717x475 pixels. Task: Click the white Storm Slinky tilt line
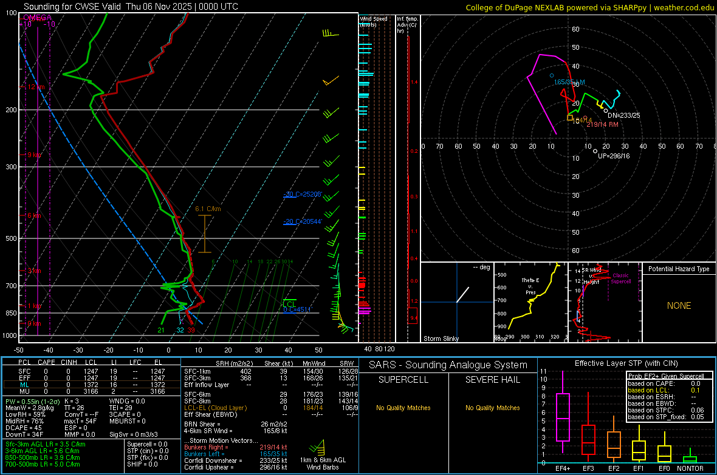pyautogui.click(x=463, y=295)
